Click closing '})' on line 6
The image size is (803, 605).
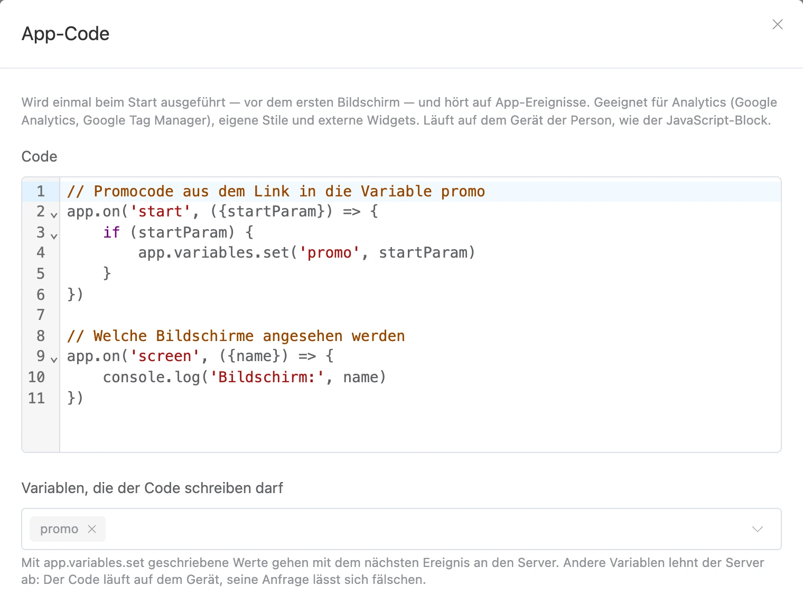(76, 294)
